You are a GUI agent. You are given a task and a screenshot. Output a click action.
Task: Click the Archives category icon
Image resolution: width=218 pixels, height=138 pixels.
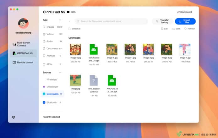coord(44,56)
